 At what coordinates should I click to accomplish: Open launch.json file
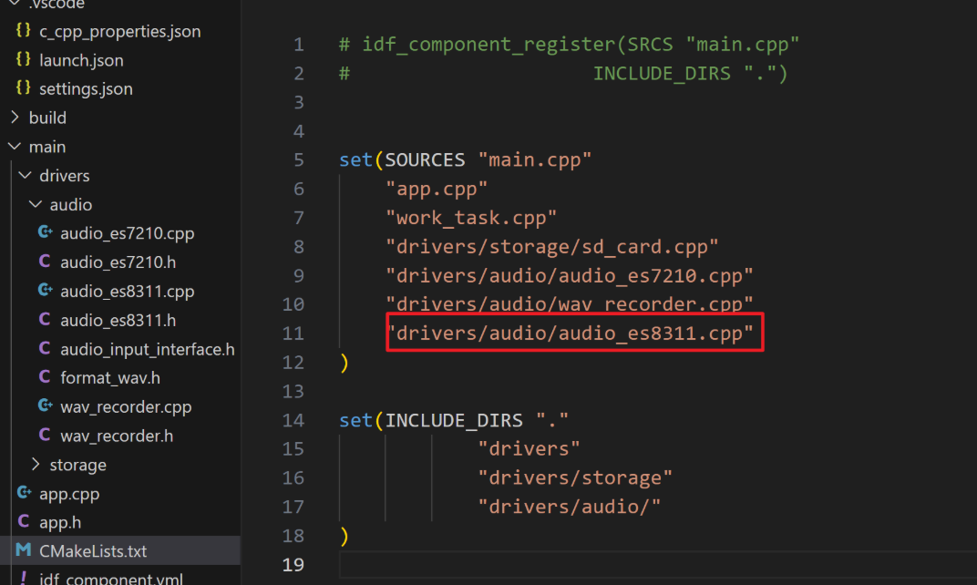tap(81, 60)
